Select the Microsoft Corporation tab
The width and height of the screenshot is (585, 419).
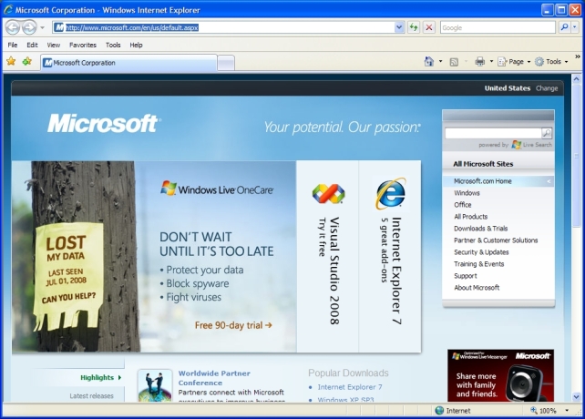point(128,63)
